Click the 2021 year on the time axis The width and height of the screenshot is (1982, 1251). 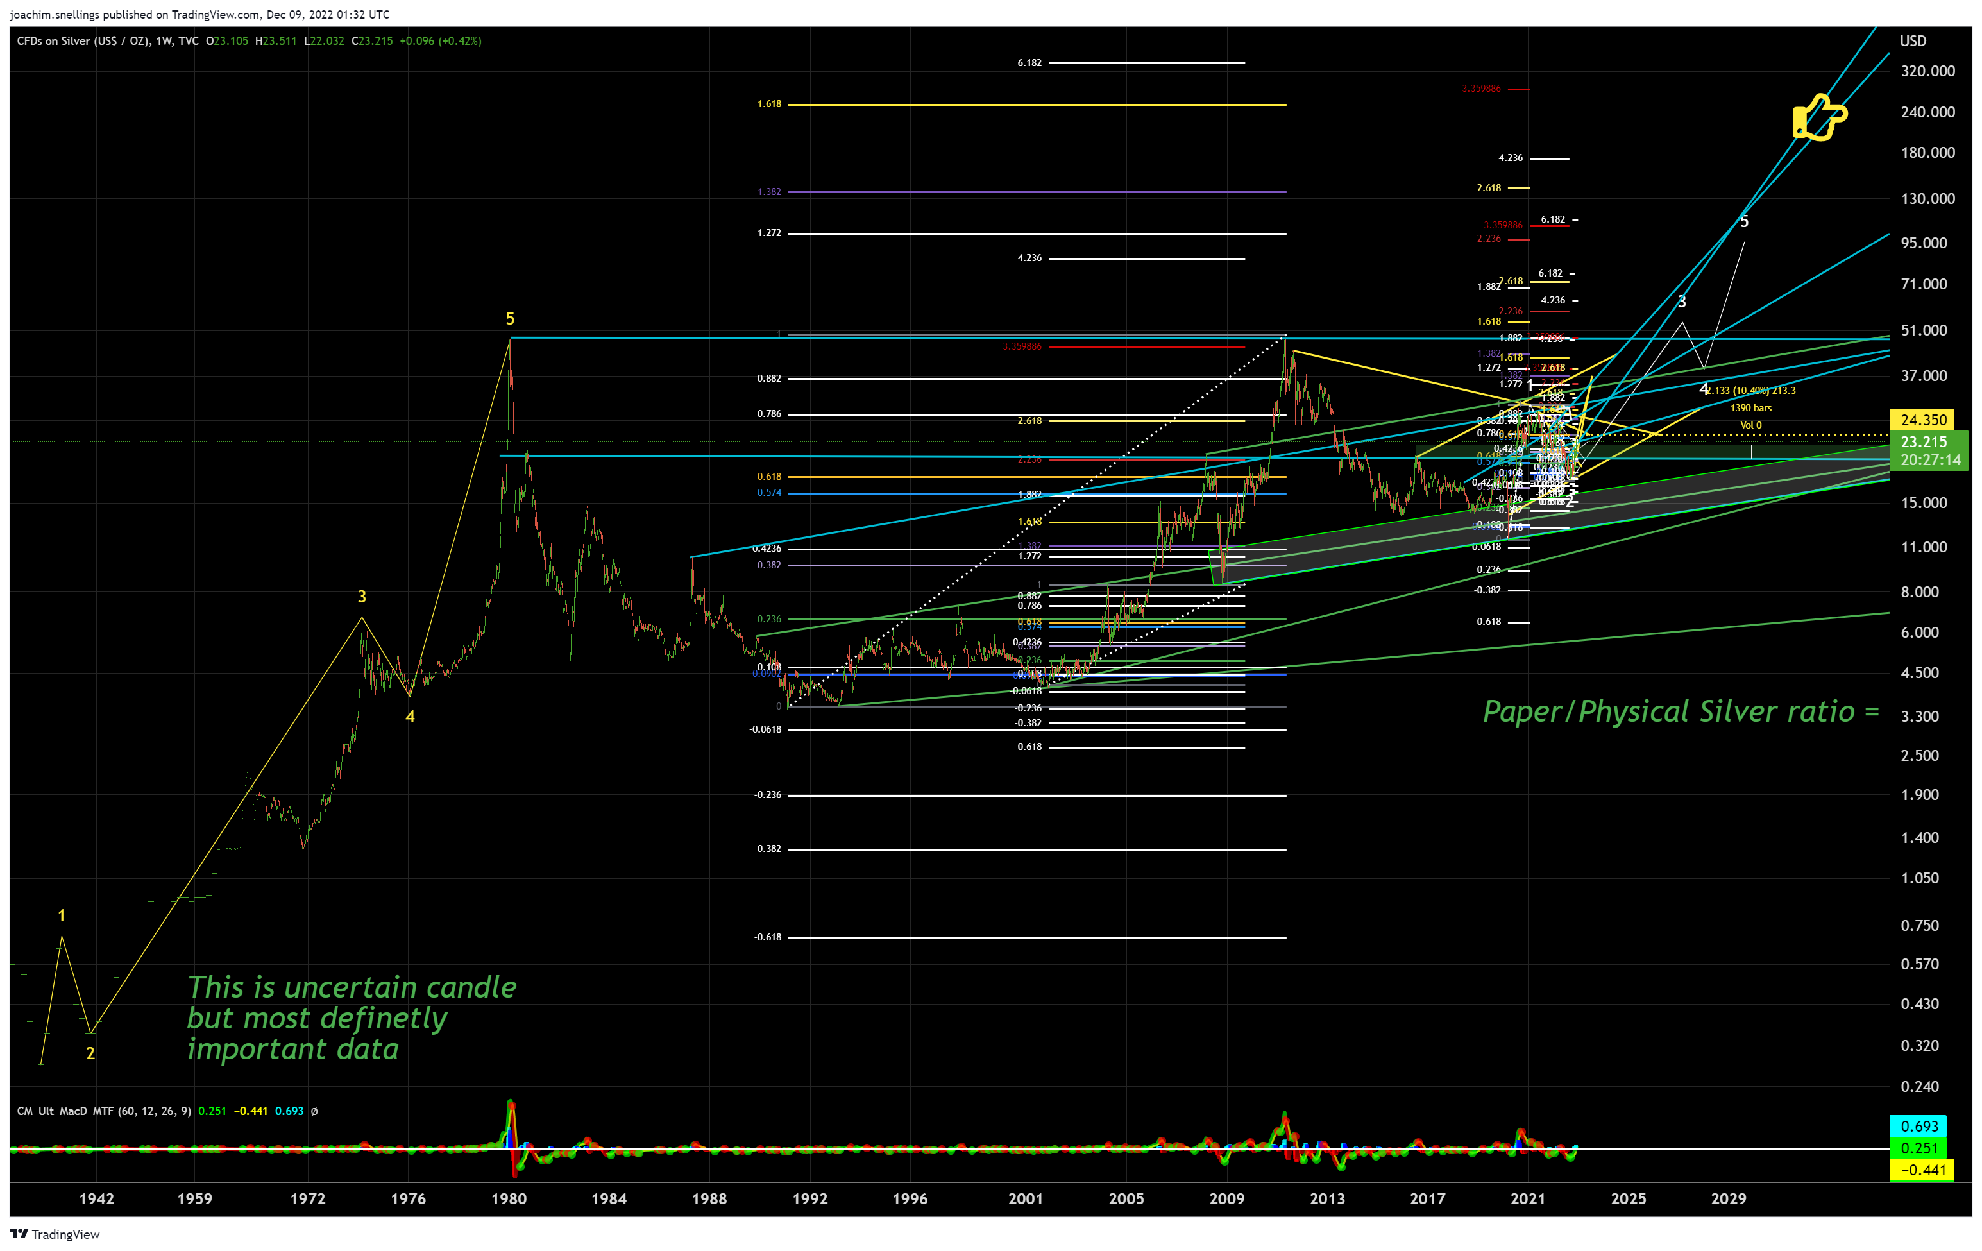coord(1528,1198)
